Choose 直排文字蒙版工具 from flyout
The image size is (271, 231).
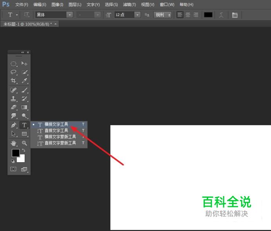(59, 143)
